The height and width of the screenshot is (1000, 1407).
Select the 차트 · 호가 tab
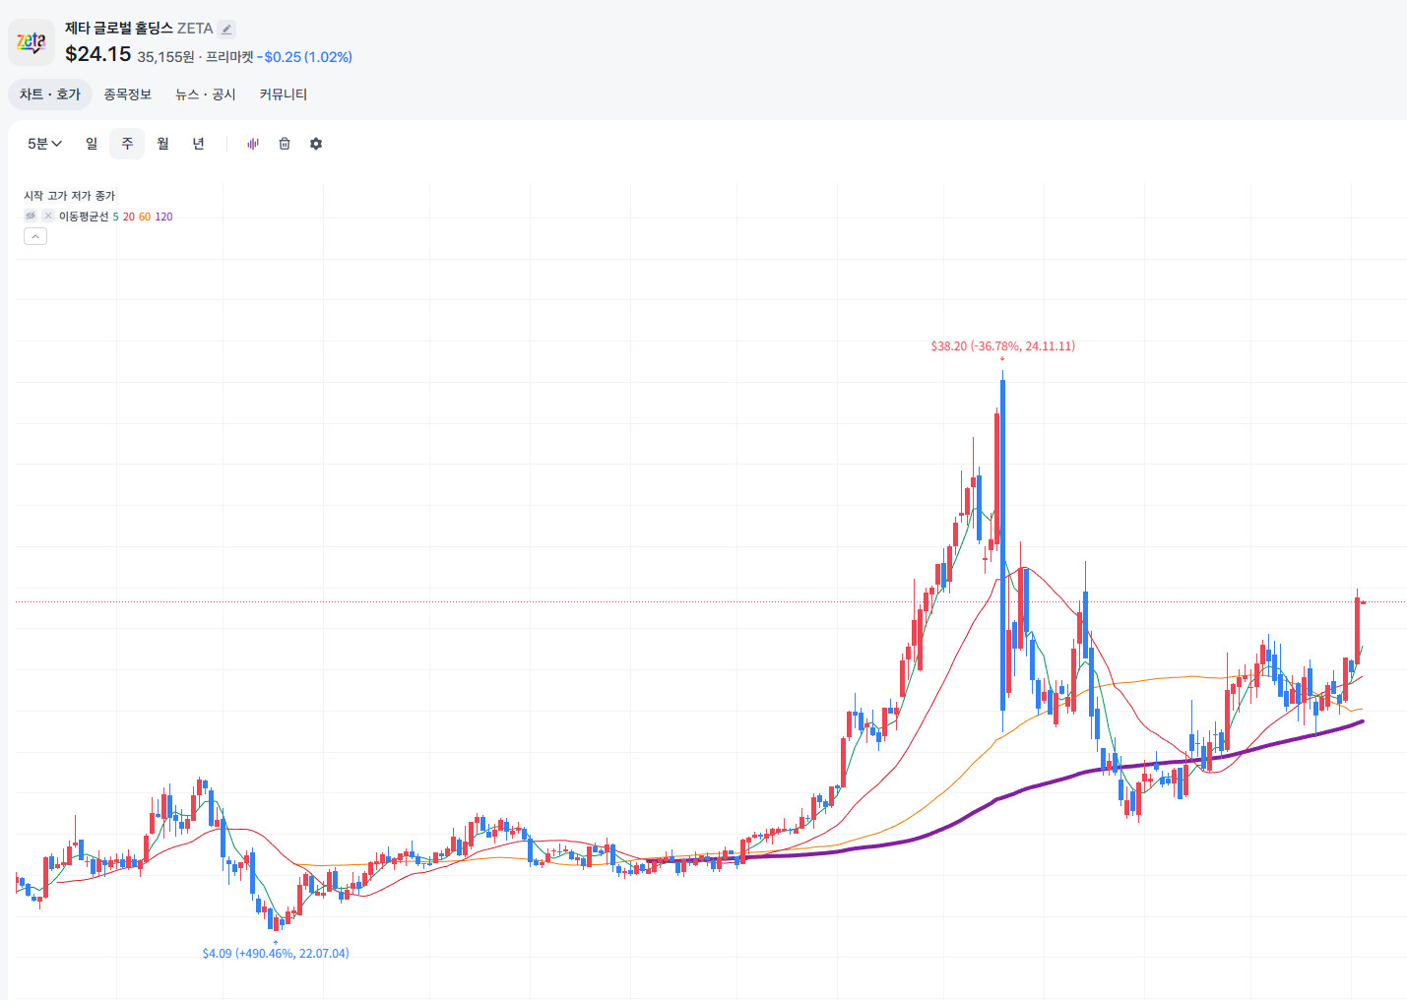[50, 94]
